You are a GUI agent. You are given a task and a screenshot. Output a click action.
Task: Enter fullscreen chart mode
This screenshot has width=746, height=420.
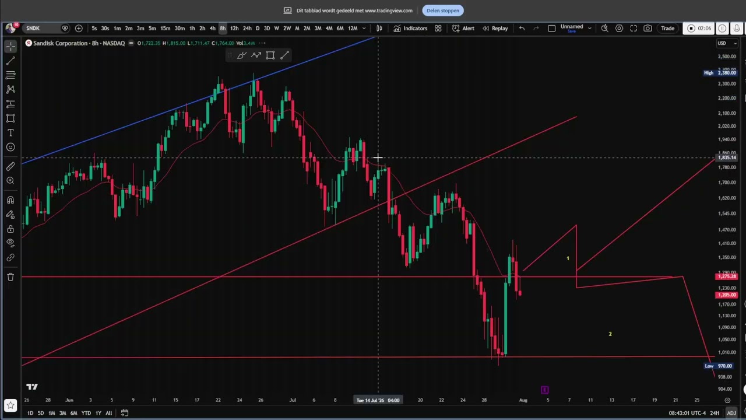point(634,28)
